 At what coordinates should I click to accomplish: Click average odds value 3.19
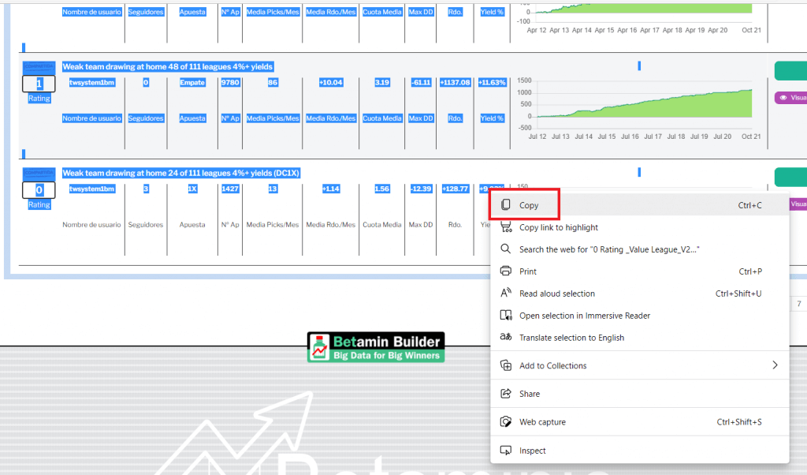(x=382, y=82)
